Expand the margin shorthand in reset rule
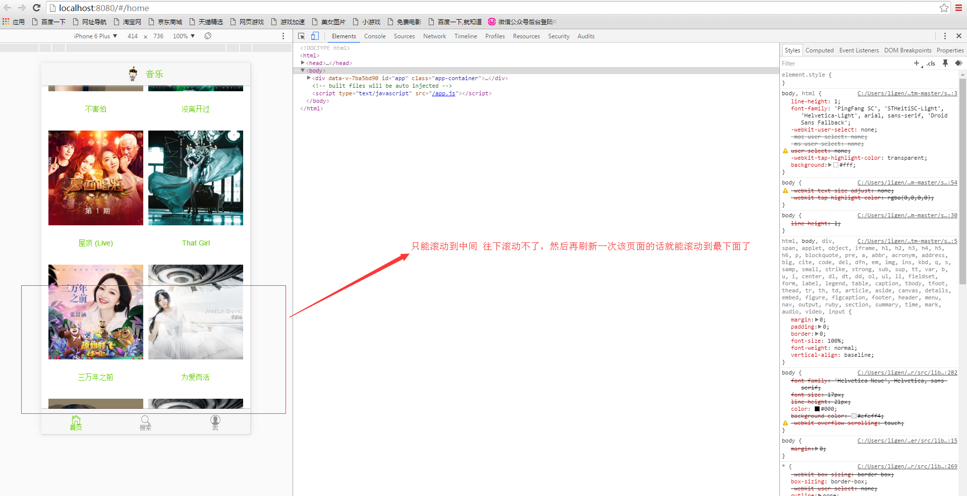Screen dimensions: 967x496 click(817, 320)
